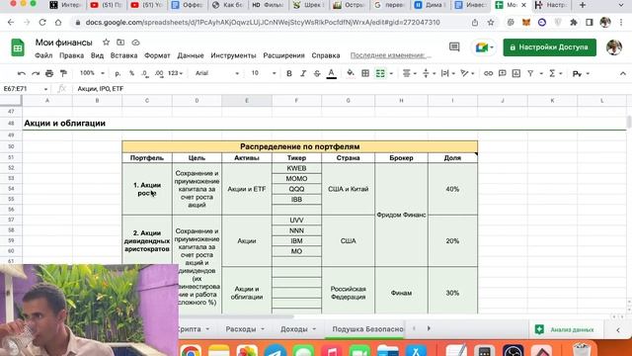Click the formula bar with Акции, IPO, ETF
632x356 pixels.
[351, 89]
